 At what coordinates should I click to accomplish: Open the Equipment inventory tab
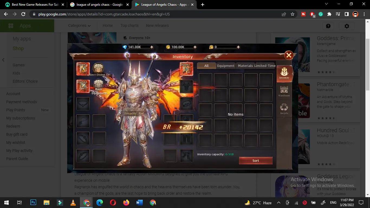click(226, 66)
